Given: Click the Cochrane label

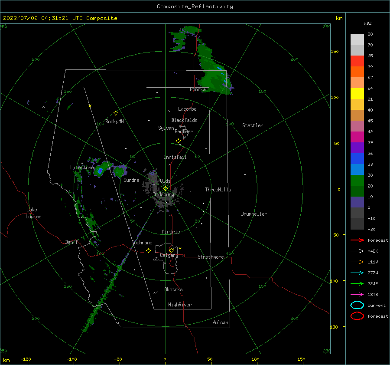Looking at the screenshot, I should (x=142, y=243).
